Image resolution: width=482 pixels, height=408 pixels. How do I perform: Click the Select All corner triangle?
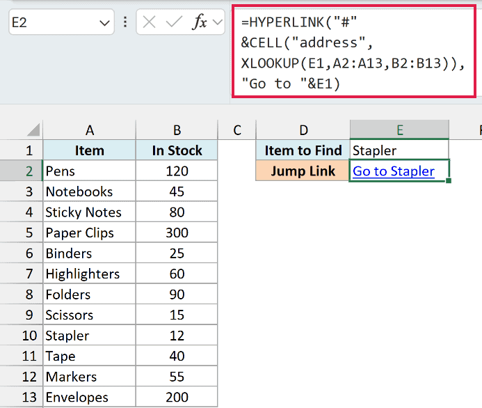pos(33,130)
